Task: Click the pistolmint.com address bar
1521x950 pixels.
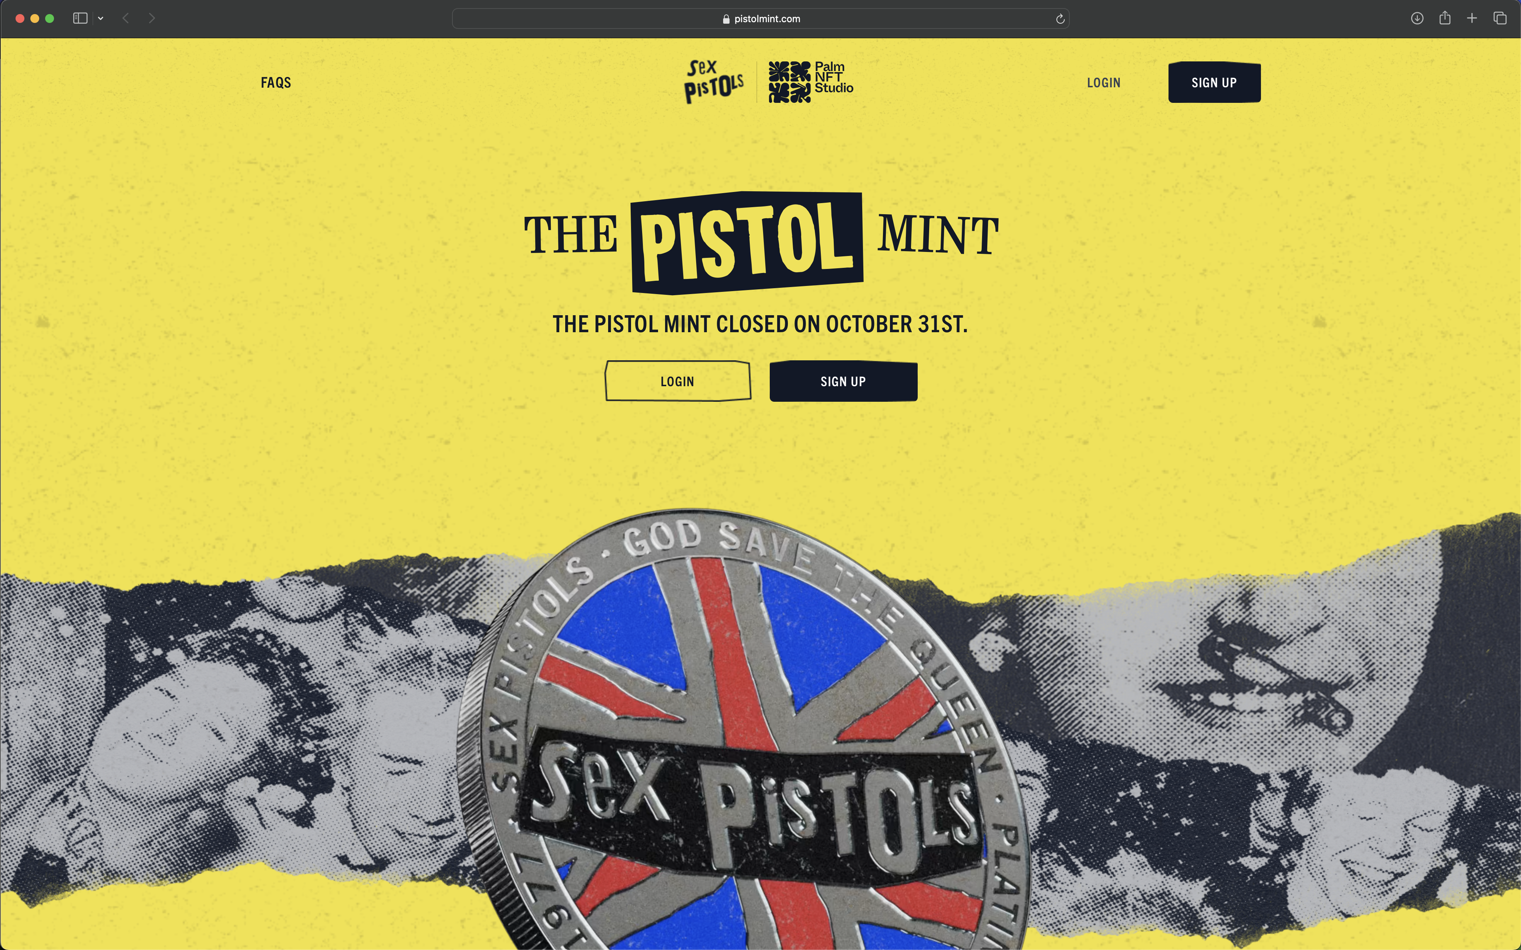Action: 760,19
